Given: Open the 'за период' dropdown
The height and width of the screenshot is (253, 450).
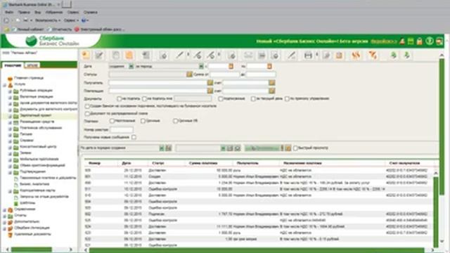Looking at the screenshot, I should [201, 66].
